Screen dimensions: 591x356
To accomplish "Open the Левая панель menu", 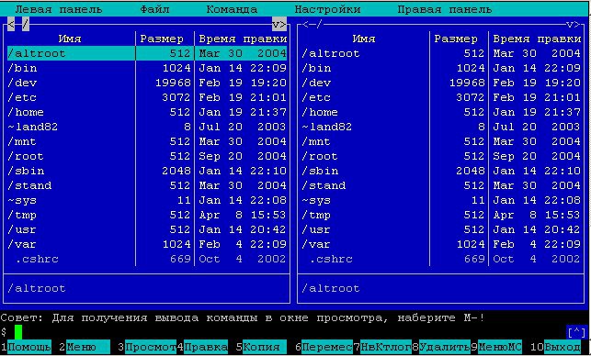I will tap(59, 9).
